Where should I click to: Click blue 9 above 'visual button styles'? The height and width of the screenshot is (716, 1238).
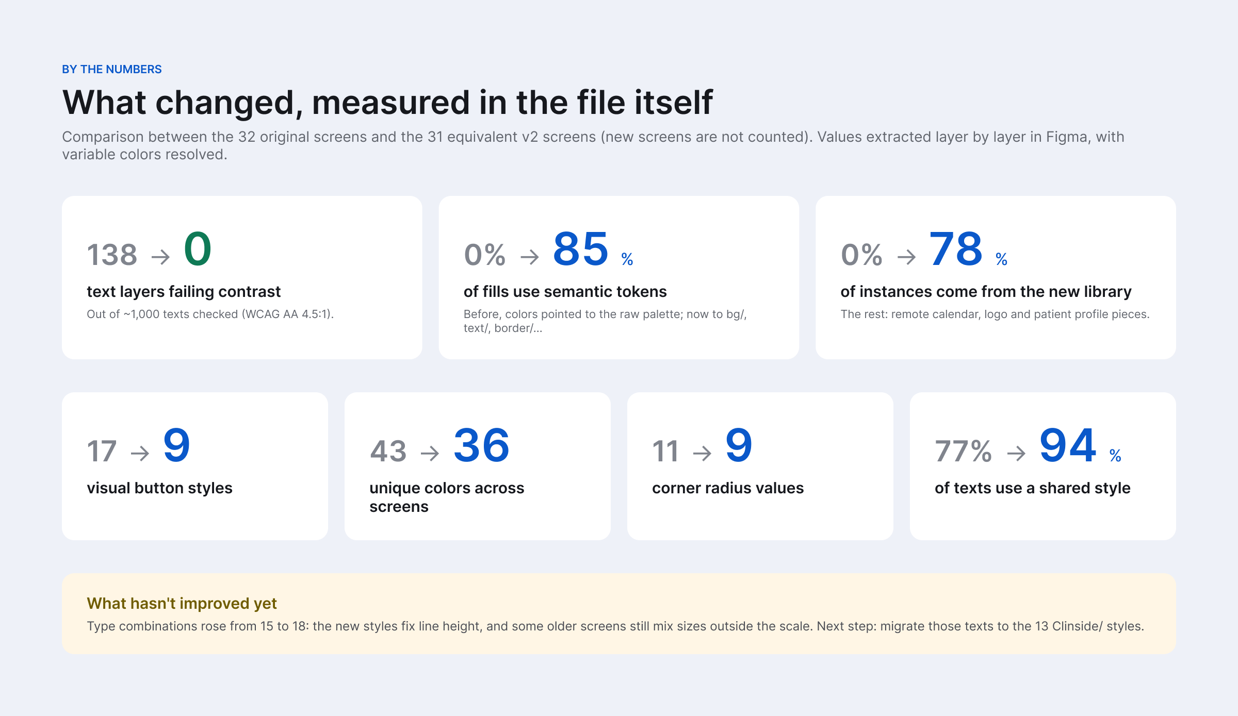click(x=176, y=445)
